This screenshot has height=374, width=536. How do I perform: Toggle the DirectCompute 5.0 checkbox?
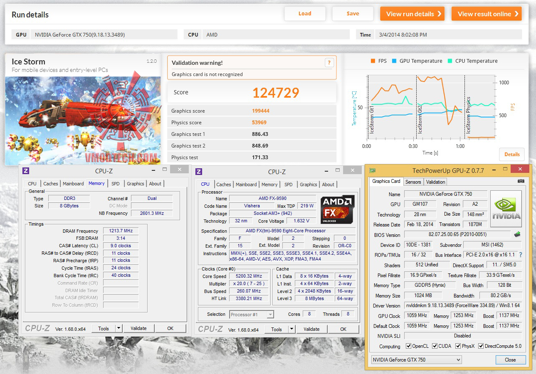[481, 346]
